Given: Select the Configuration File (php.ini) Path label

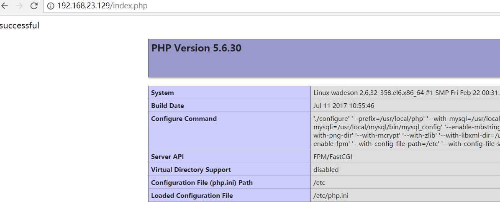Looking at the screenshot, I should point(202,183).
